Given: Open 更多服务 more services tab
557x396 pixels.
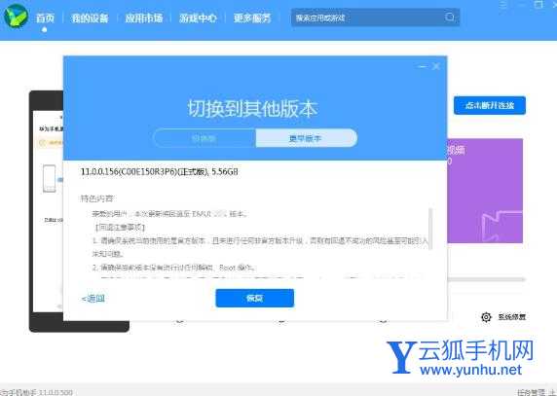Looking at the screenshot, I should tap(252, 18).
